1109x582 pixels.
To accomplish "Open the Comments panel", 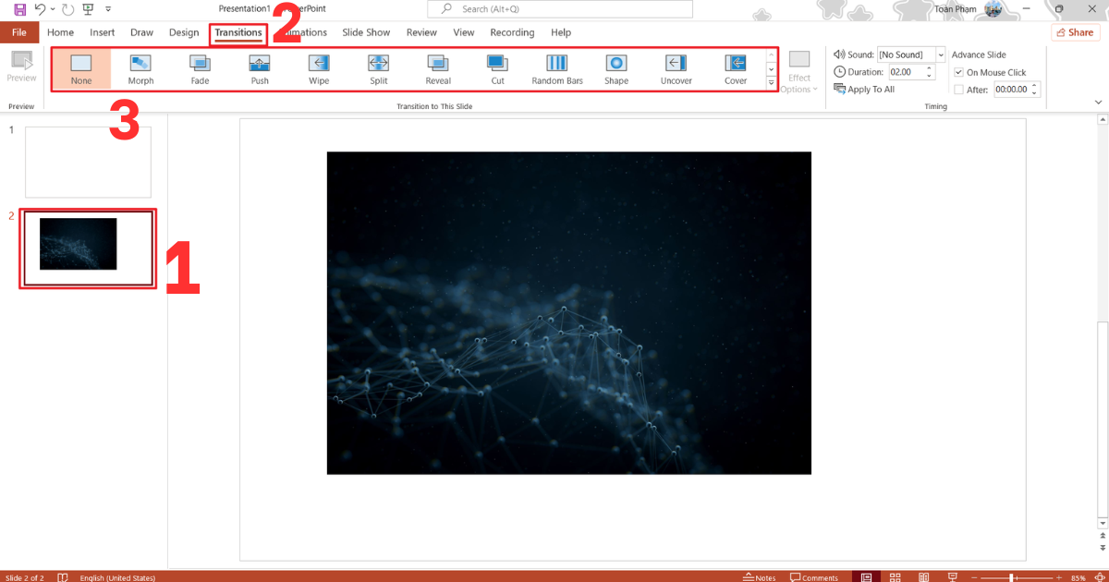I will [815, 576].
